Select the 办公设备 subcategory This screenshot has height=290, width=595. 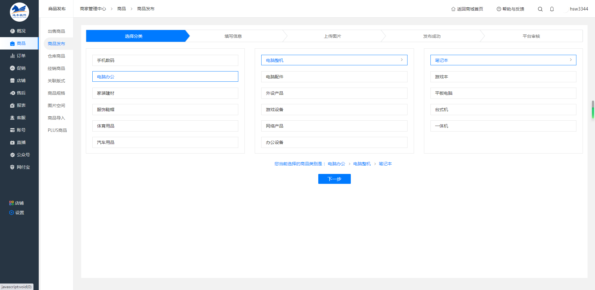[334, 142]
